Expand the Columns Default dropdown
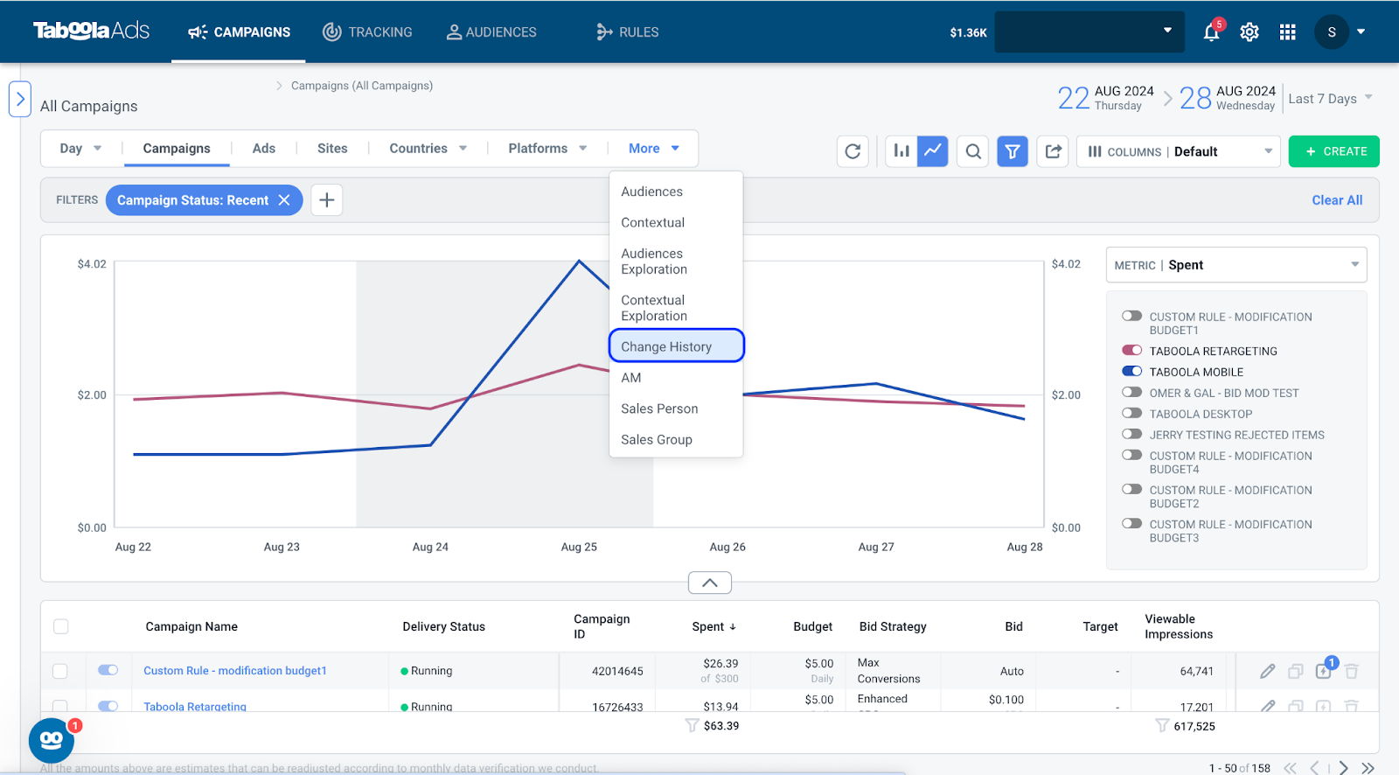 [x=1179, y=151]
